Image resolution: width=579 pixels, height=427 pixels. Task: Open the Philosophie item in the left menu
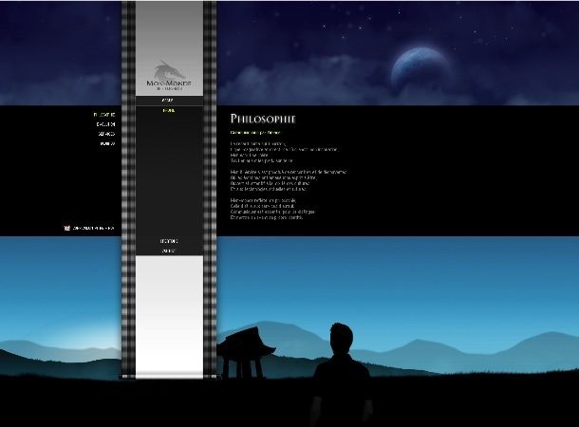click(x=104, y=114)
